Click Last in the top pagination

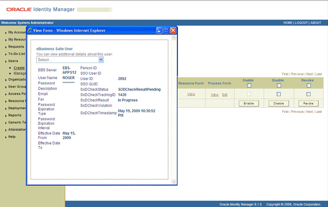pos(318,74)
